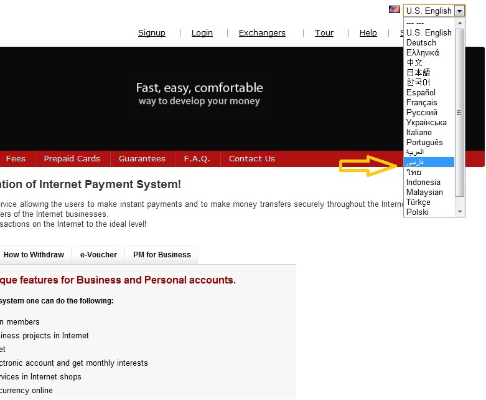
Task: Select U.S. English in the language list
Action: pos(429,32)
